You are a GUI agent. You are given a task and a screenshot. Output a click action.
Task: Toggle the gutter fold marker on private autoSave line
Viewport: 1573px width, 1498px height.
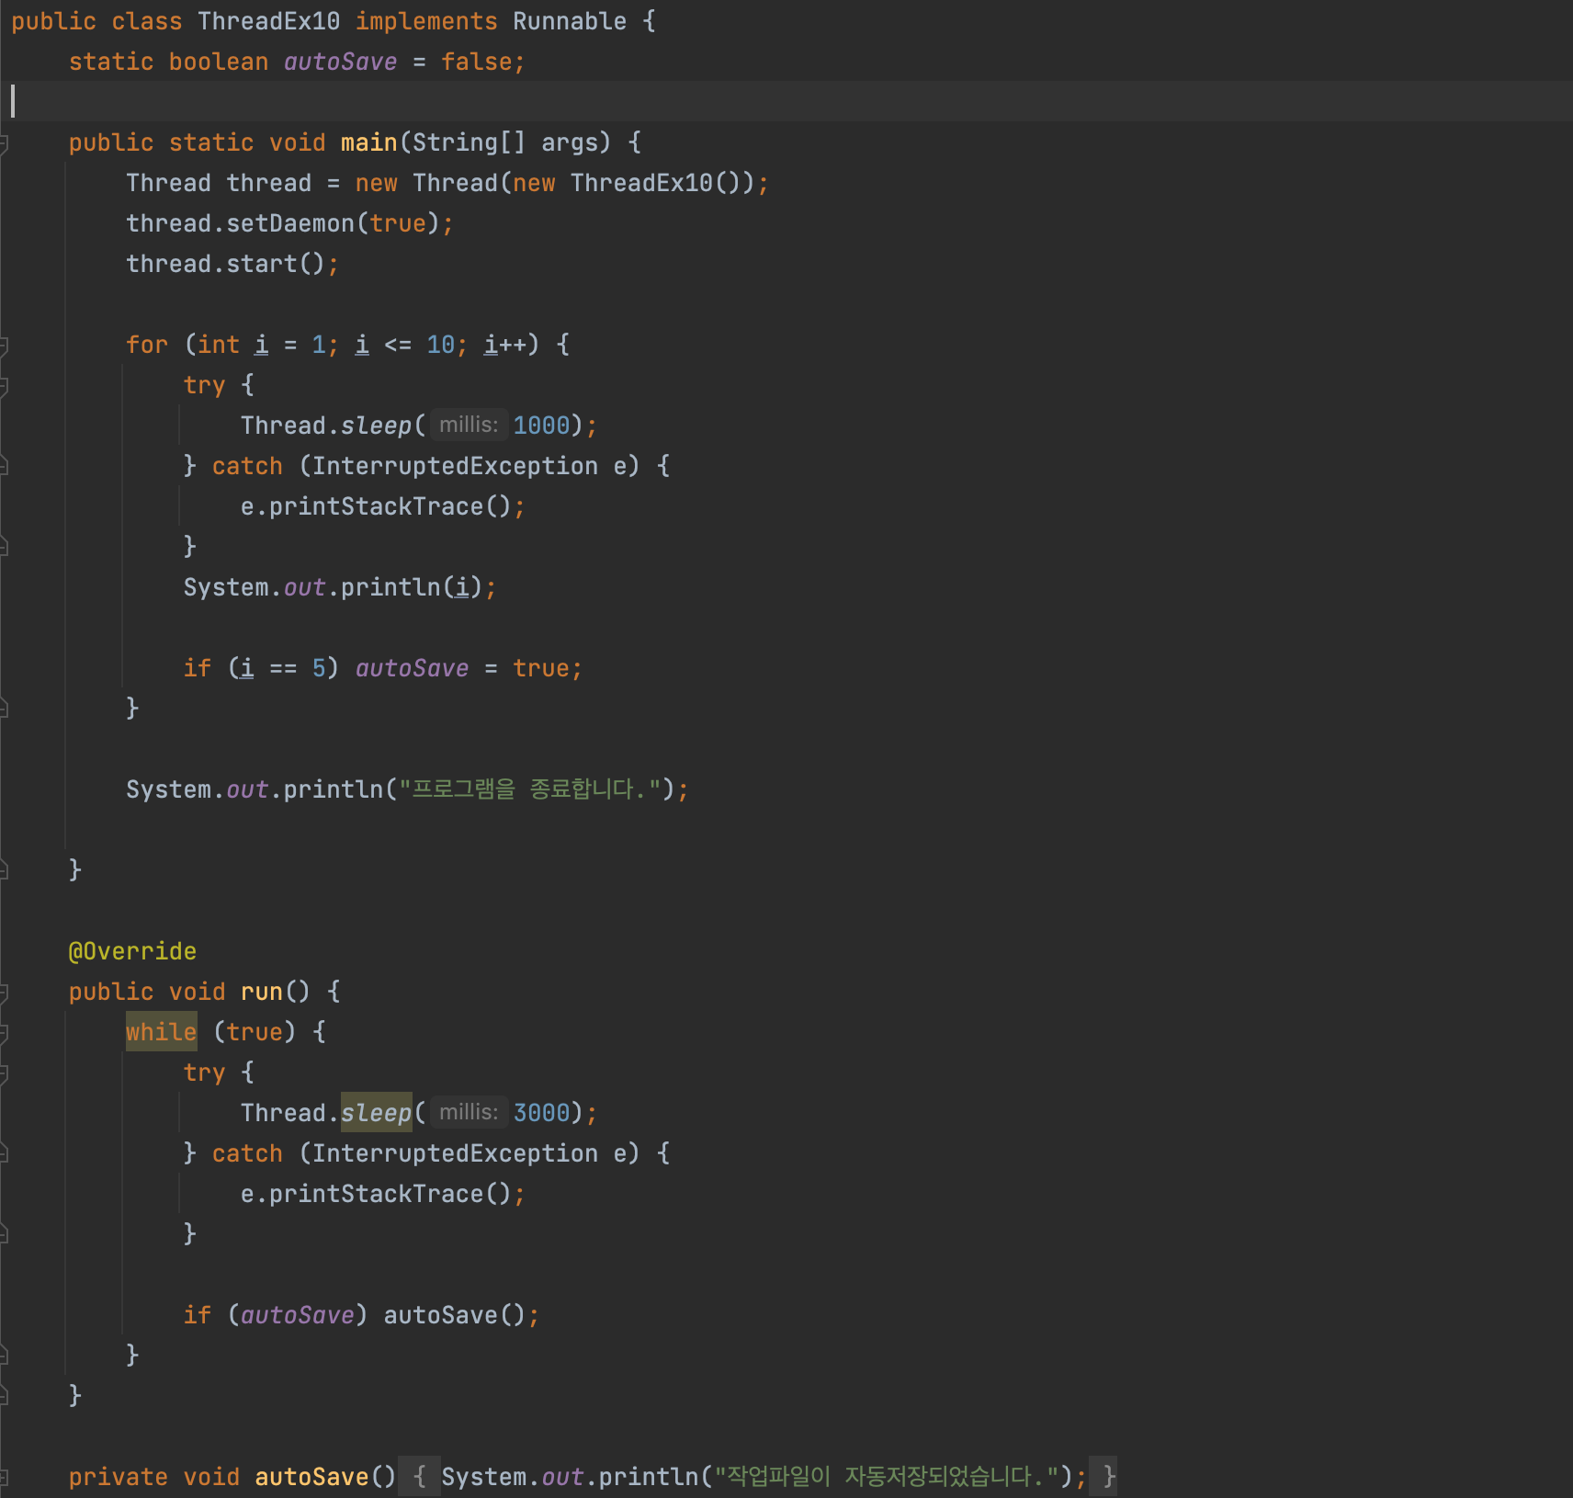(5, 1477)
